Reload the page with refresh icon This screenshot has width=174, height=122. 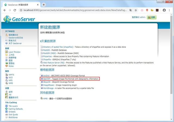tap(15, 10)
